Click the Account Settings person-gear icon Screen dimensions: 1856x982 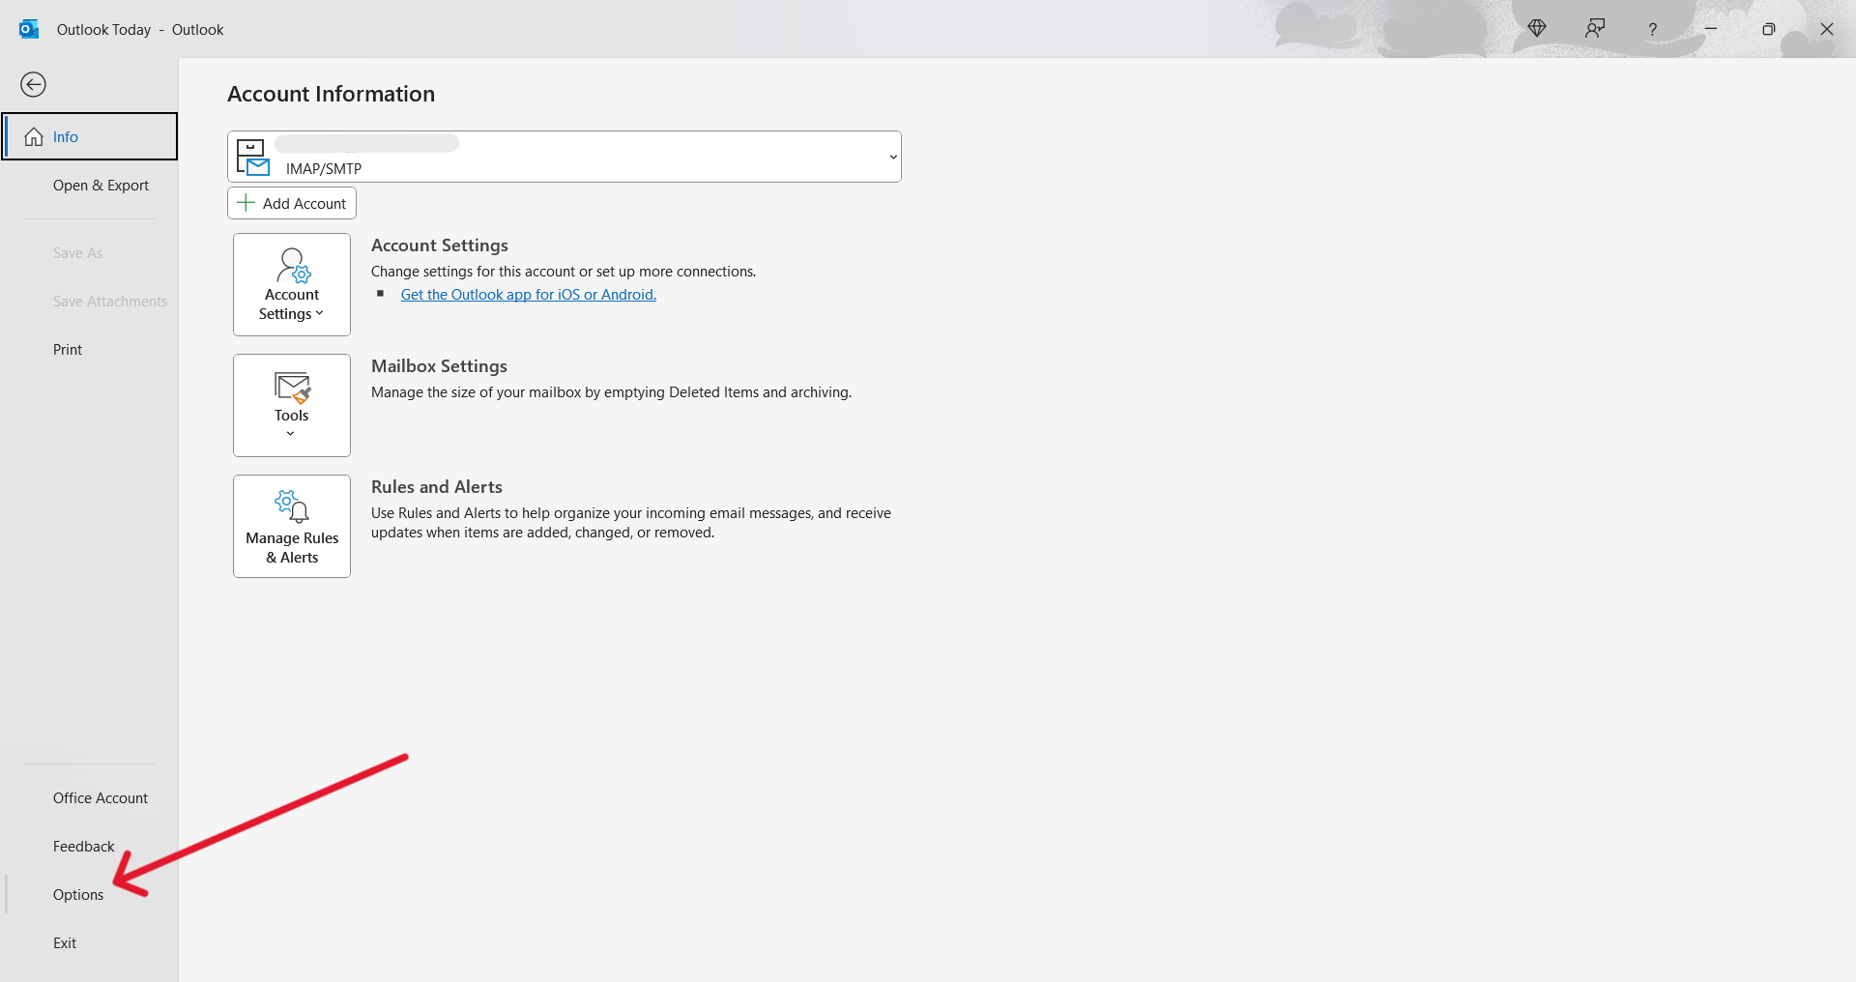293,266
